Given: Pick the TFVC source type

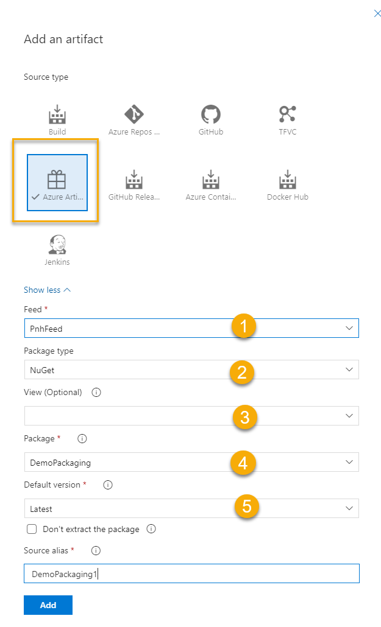Looking at the screenshot, I should [287, 119].
